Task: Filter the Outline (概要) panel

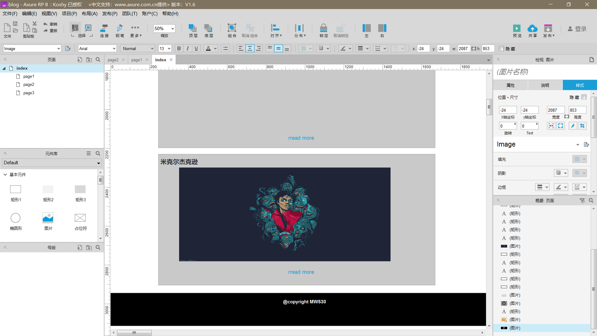Action: tap(582, 201)
